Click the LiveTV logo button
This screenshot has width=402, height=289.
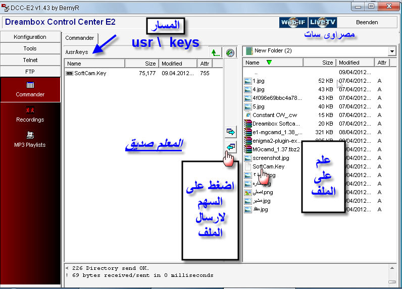[x=323, y=22]
